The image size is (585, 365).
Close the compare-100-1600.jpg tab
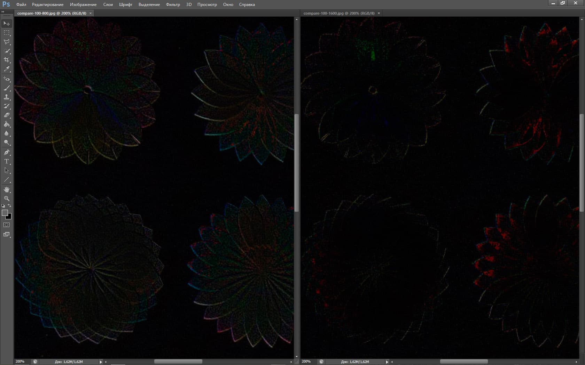point(379,13)
